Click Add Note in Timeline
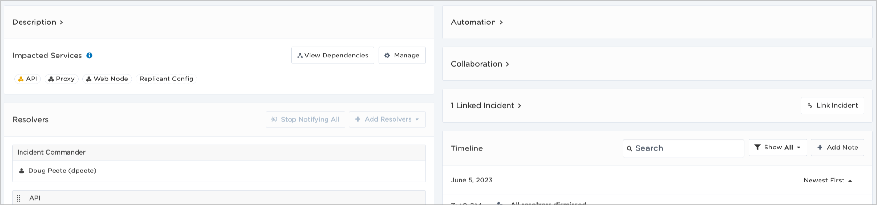 (837, 148)
